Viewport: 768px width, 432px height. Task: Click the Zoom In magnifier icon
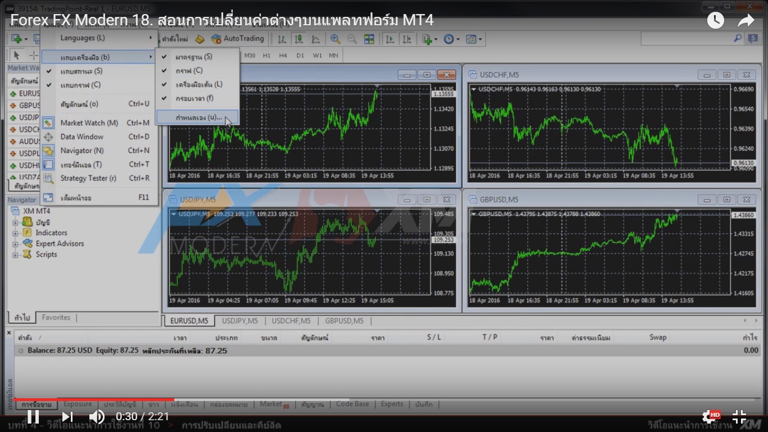pyautogui.click(x=335, y=39)
